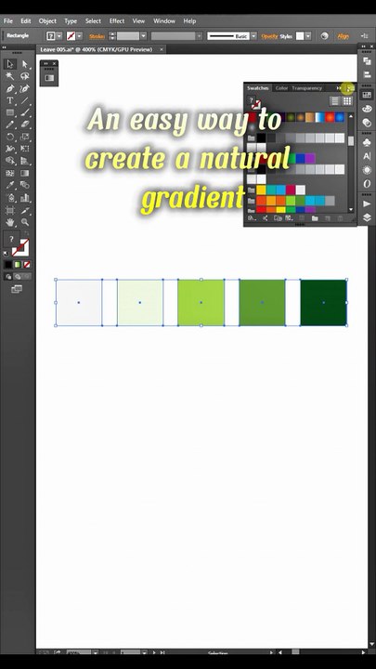The image size is (376, 669).
Task: Open fill color dropdown in control bar
Action: pyautogui.click(x=59, y=36)
